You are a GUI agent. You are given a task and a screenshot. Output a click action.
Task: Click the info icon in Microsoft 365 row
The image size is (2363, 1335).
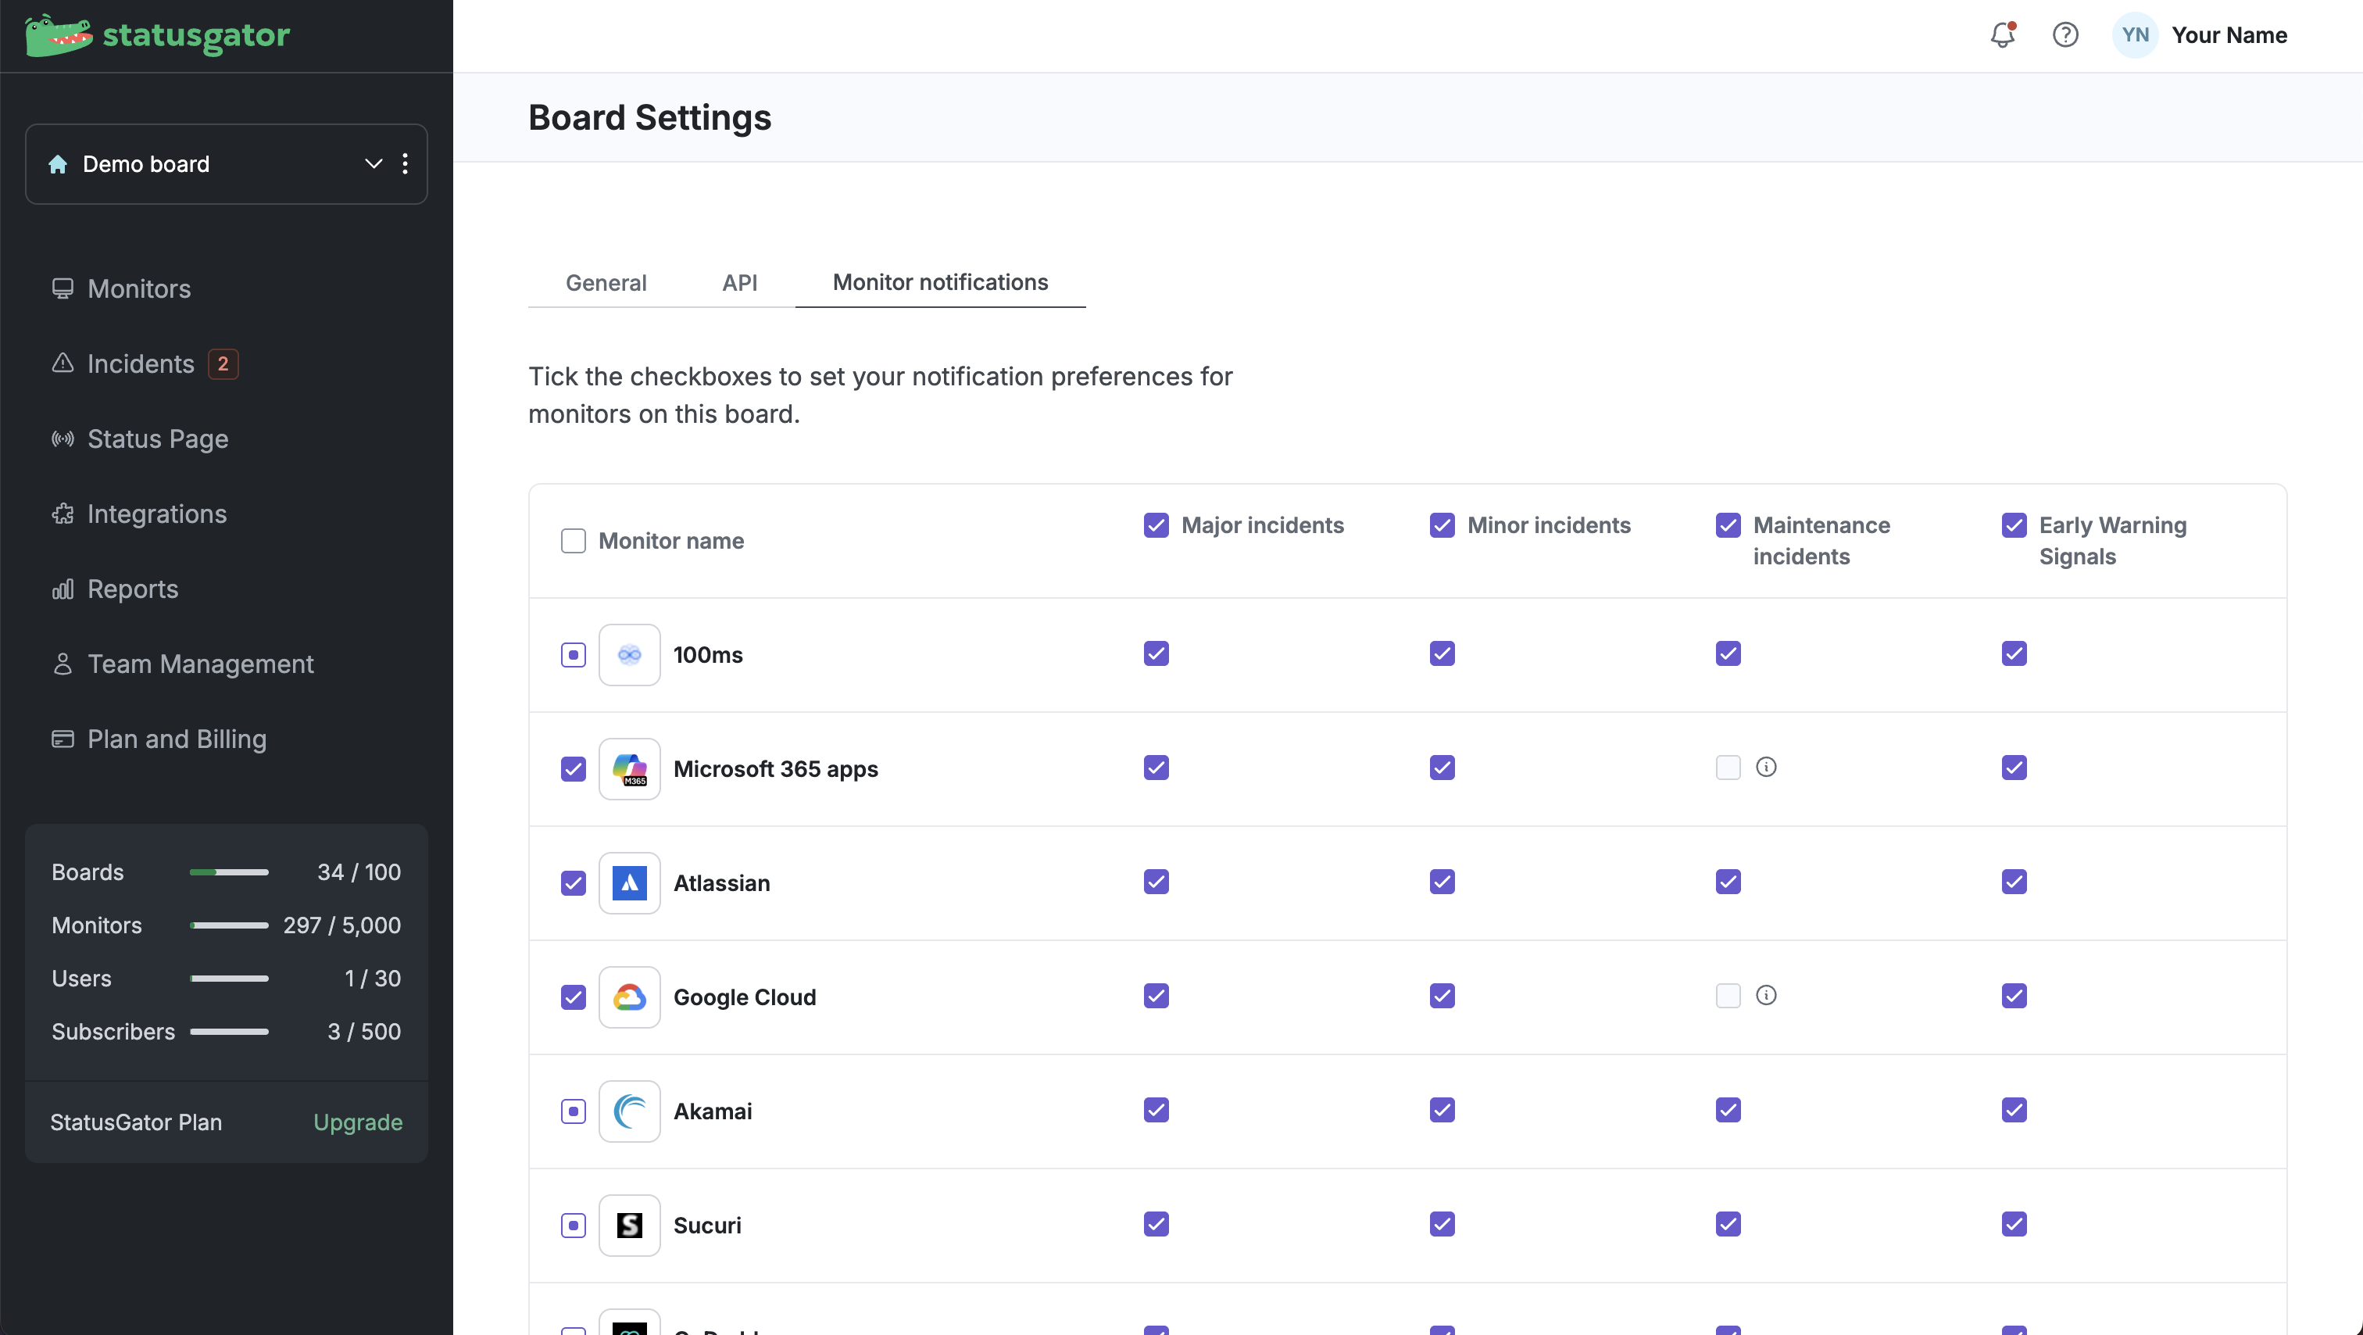click(x=1766, y=767)
